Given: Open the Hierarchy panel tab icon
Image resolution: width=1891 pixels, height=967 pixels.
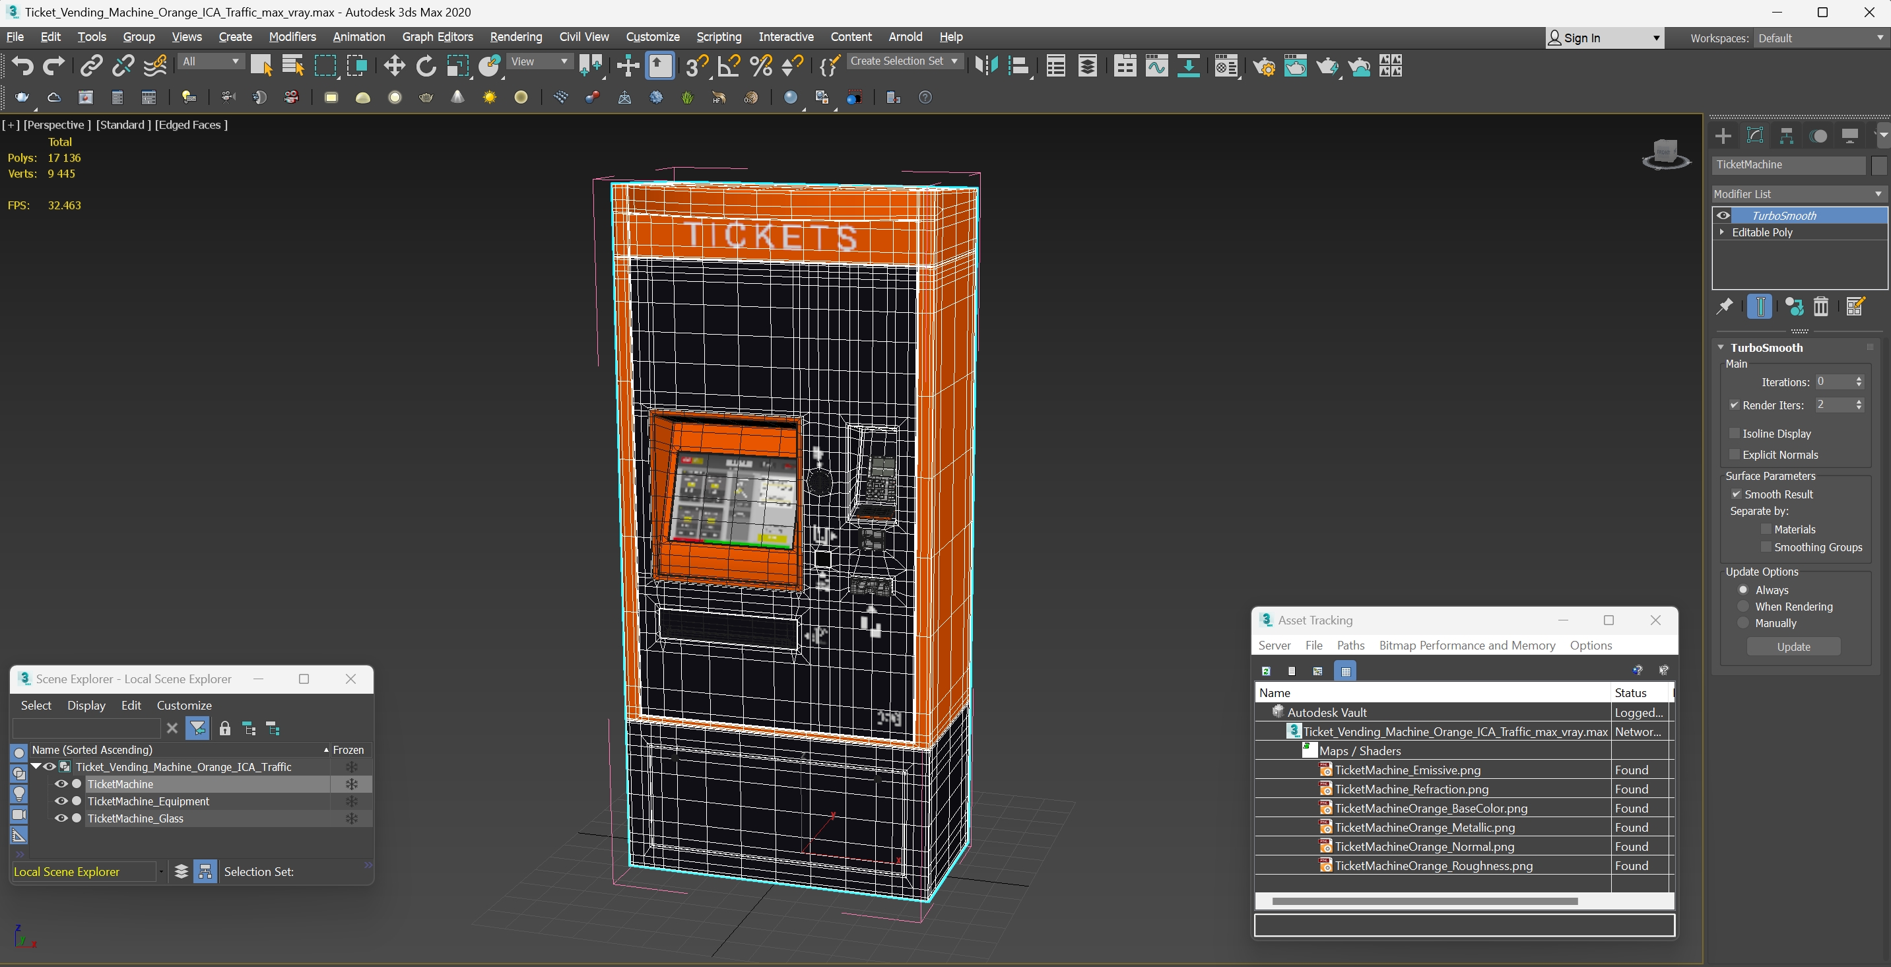Looking at the screenshot, I should click(x=1787, y=136).
